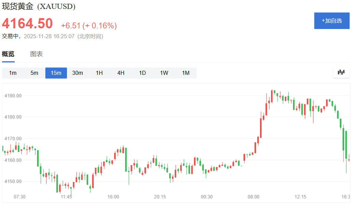Select the 概览 tab
The width and height of the screenshot is (353, 204).
click(x=8, y=54)
